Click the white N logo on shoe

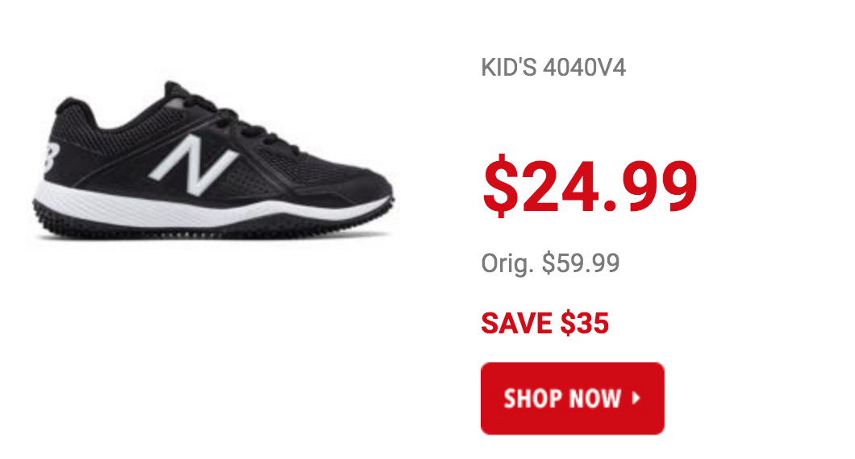192,164
